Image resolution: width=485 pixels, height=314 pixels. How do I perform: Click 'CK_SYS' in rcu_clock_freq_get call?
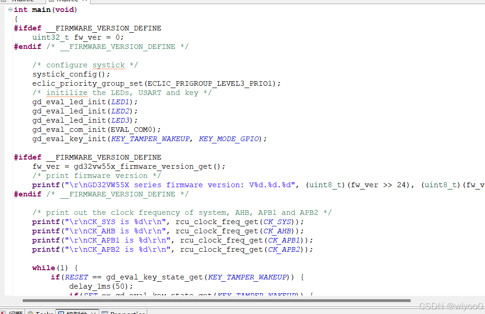click(x=277, y=222)
